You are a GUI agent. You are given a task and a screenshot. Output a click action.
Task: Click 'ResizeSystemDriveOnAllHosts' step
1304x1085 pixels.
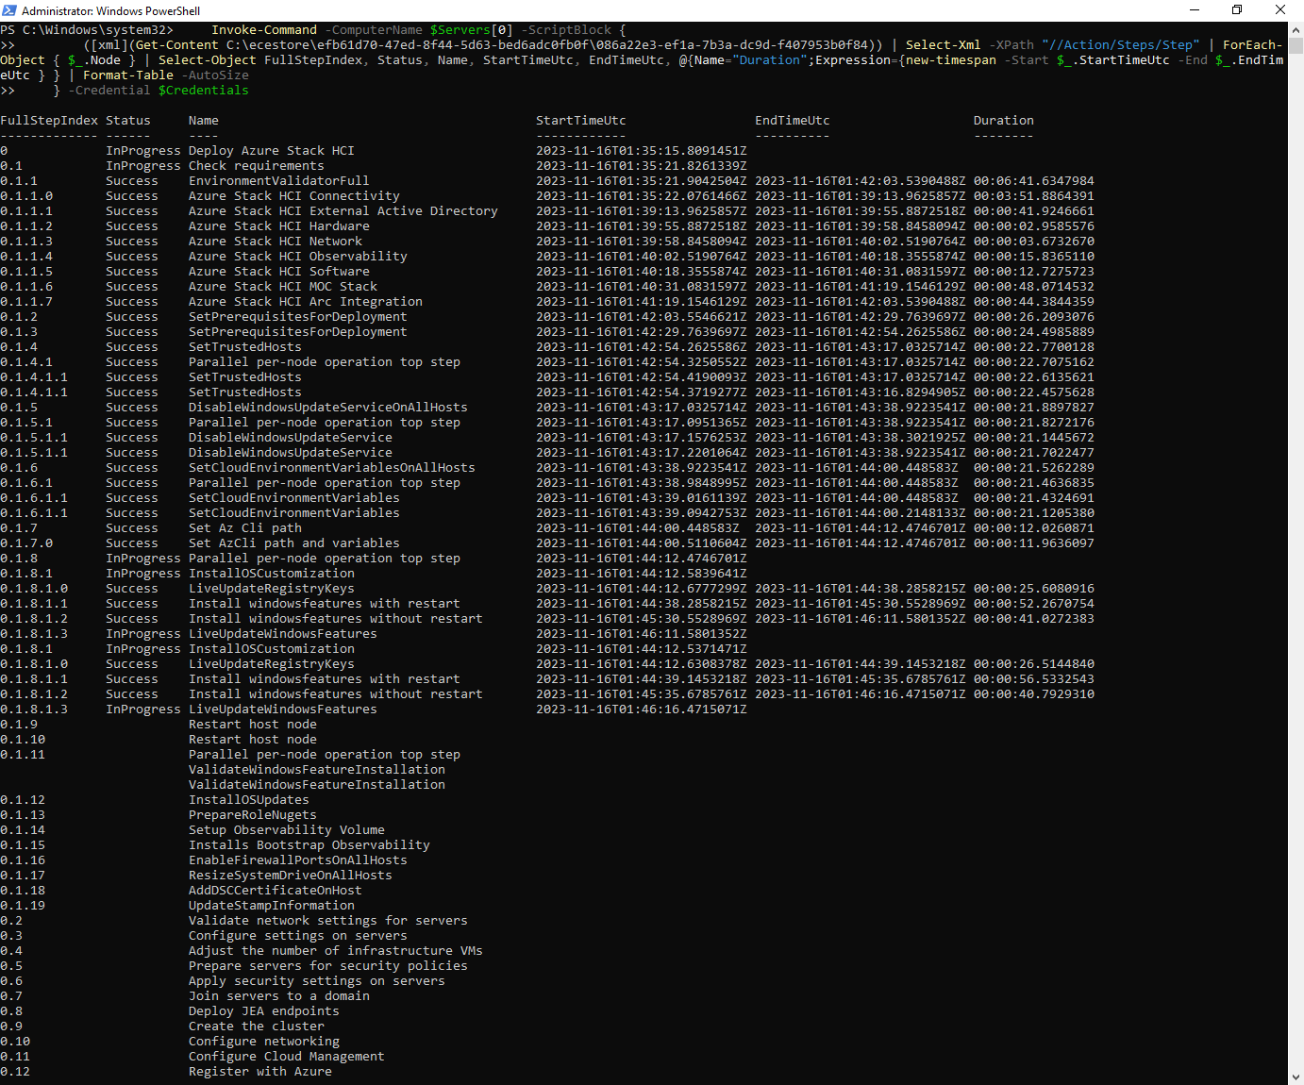(291, 876)
